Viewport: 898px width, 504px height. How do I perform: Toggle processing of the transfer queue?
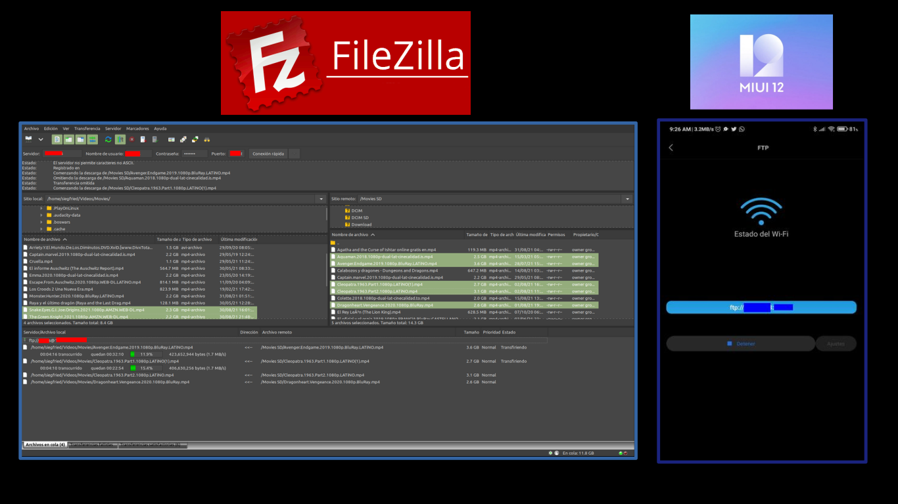120,139
